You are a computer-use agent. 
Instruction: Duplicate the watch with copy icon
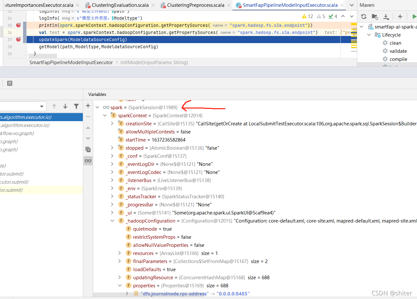[88, 149]
